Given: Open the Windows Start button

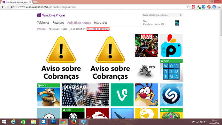Looking at the screenshot, I should [4, 122].
